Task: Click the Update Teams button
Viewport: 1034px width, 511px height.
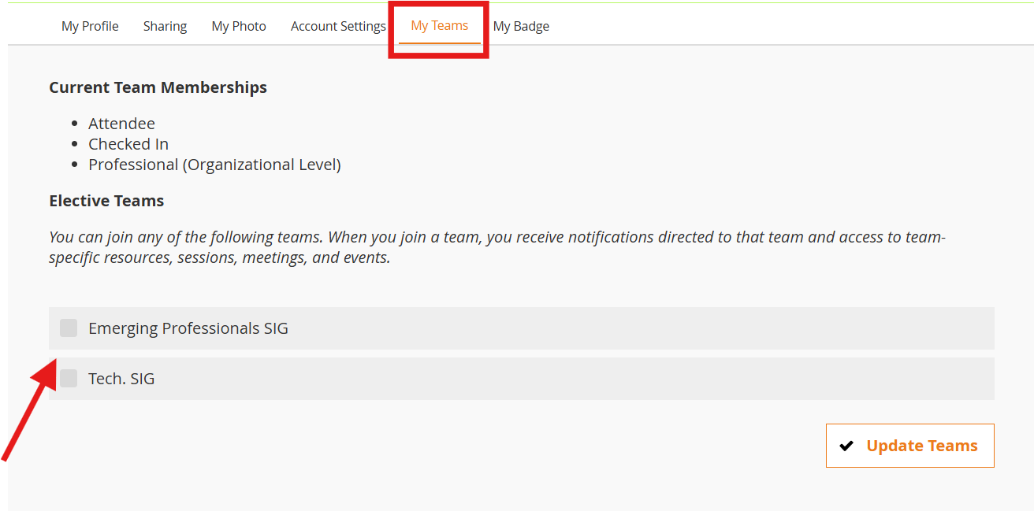Action: [x=909, y=446]
